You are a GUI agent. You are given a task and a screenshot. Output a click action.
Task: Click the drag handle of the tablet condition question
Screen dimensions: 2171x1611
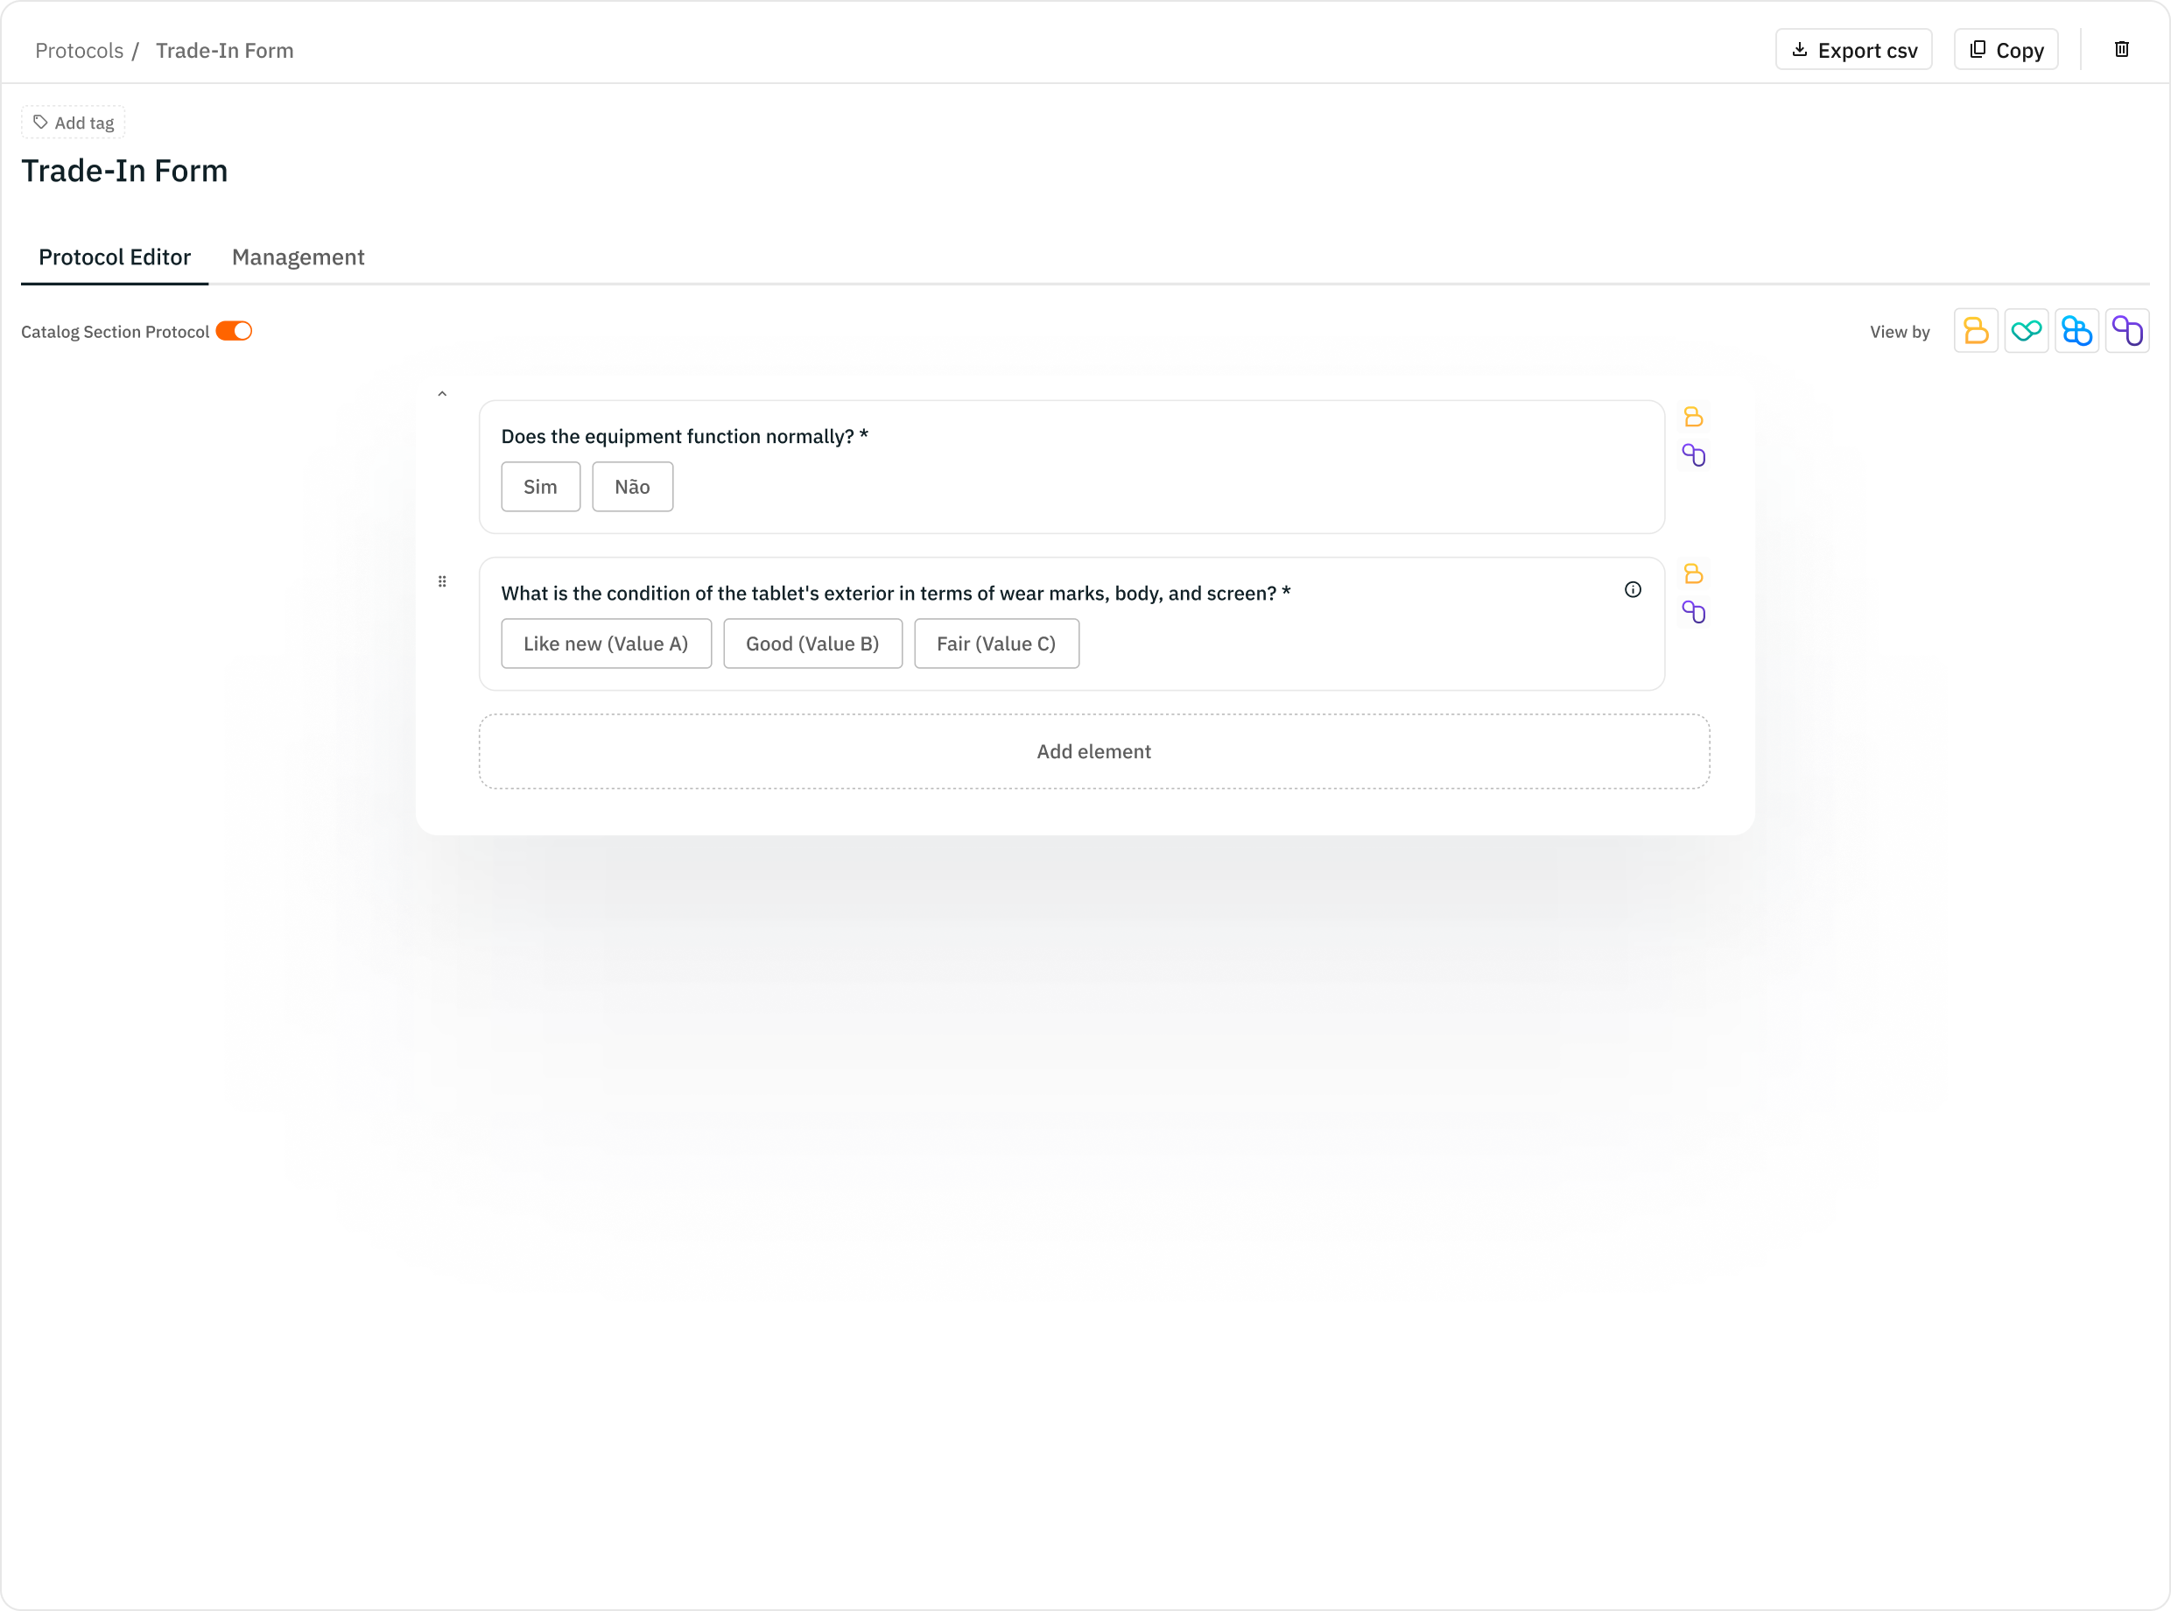[441, 581]
